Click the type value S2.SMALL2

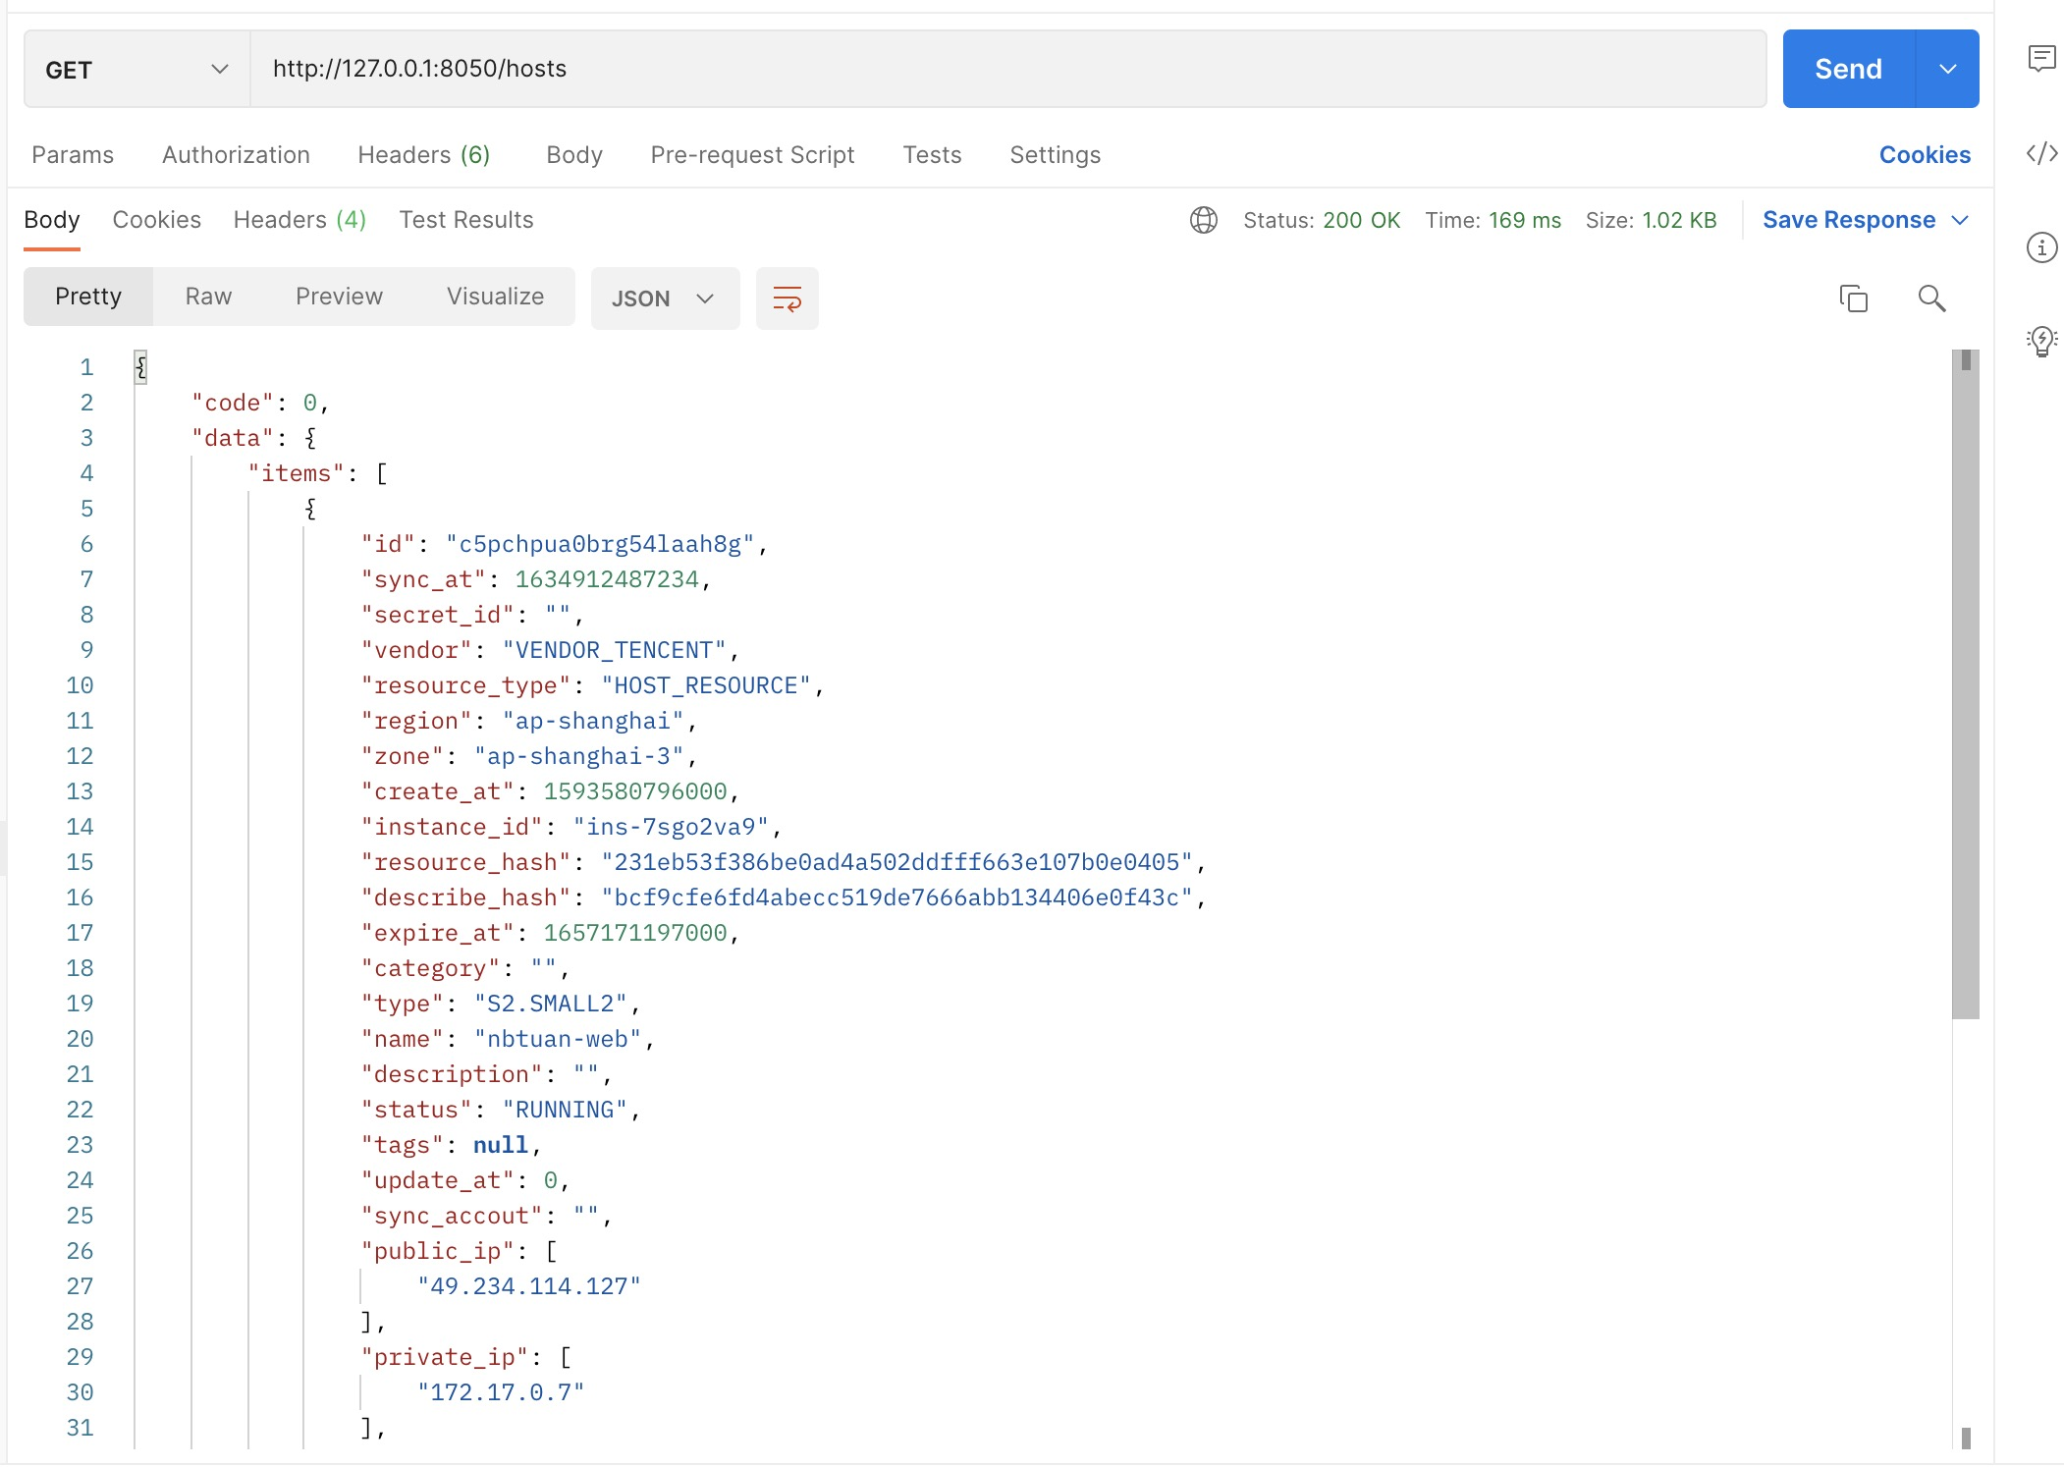tap(551, 1004)
